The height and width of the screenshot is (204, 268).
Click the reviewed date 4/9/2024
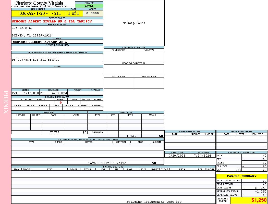click(x=59, y=93)
